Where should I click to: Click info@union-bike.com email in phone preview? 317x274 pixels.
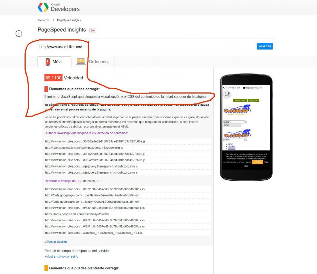[252, 88]
